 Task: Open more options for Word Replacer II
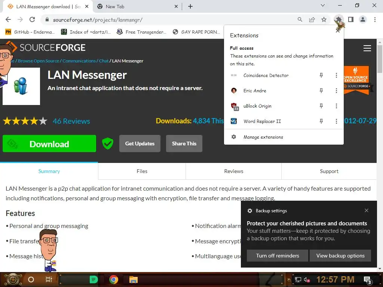336,121
